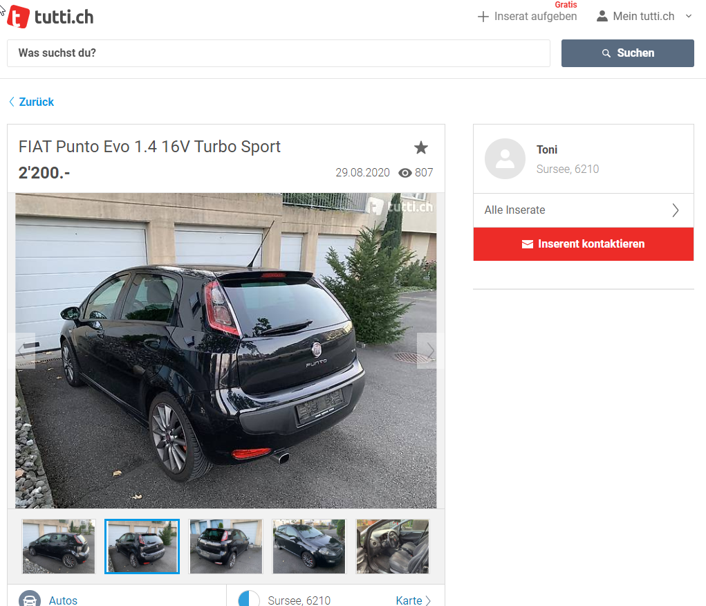This screenshot has height=606, width=706.
Task: Click Toni's profile avatar
Action: coord(505,158)
